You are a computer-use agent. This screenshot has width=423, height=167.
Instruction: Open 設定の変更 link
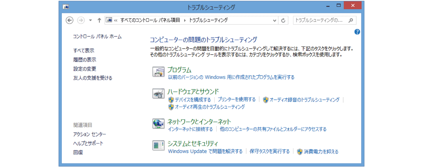tap(85, 69)
